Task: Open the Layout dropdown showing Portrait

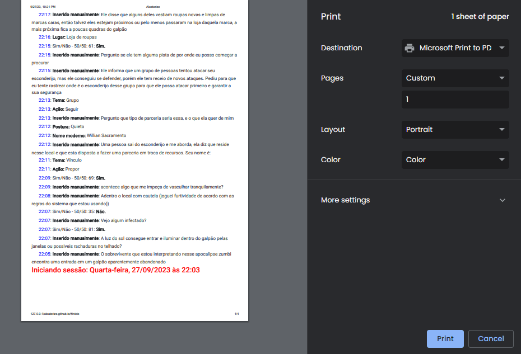Action: pos(455,130)
